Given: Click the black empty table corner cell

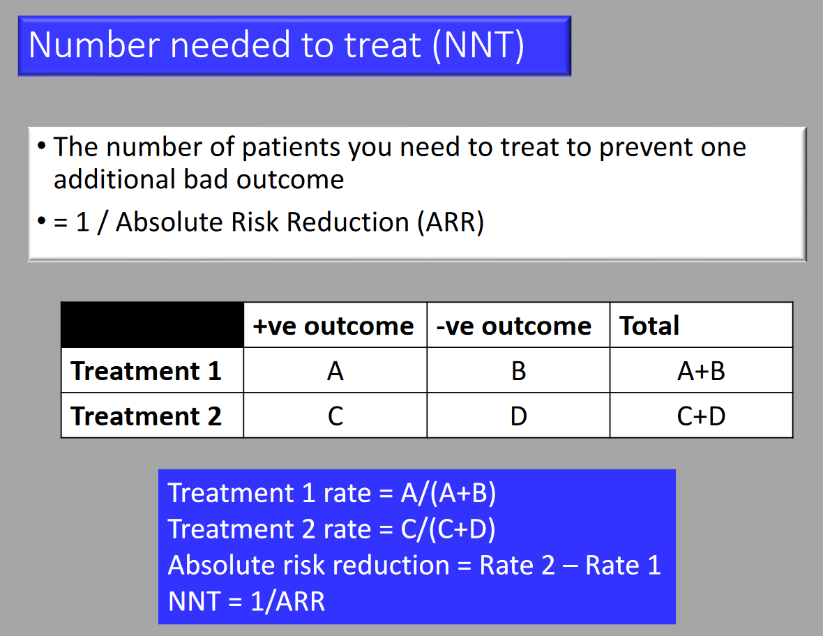Looking at the screenshot, I should pyautogui.click(x=152, y=325).
